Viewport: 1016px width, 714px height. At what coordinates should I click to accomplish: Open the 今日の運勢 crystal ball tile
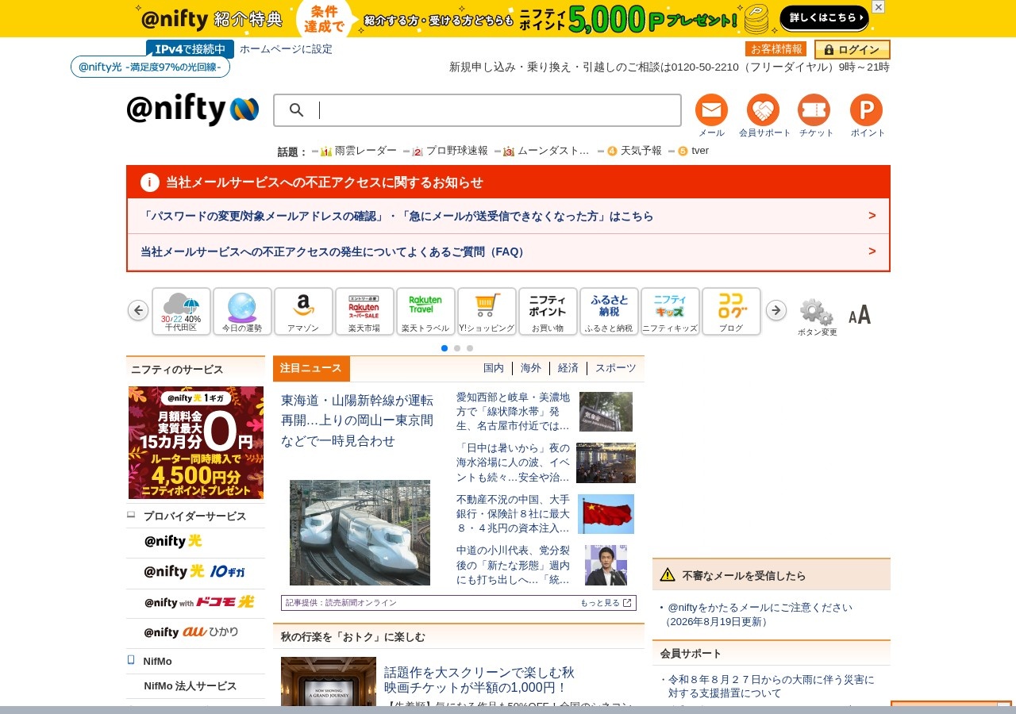point(242,311)
